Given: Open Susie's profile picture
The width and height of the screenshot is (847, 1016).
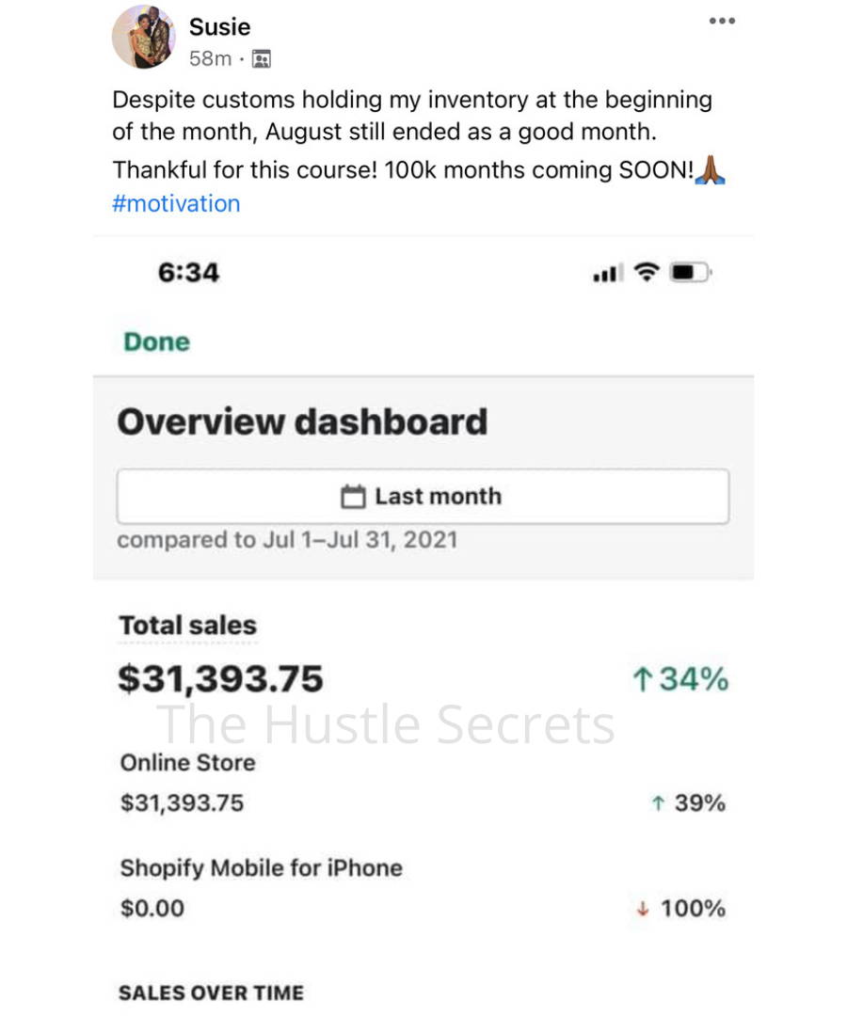Looking at the screenshot, I should click(x=144, y=37).
